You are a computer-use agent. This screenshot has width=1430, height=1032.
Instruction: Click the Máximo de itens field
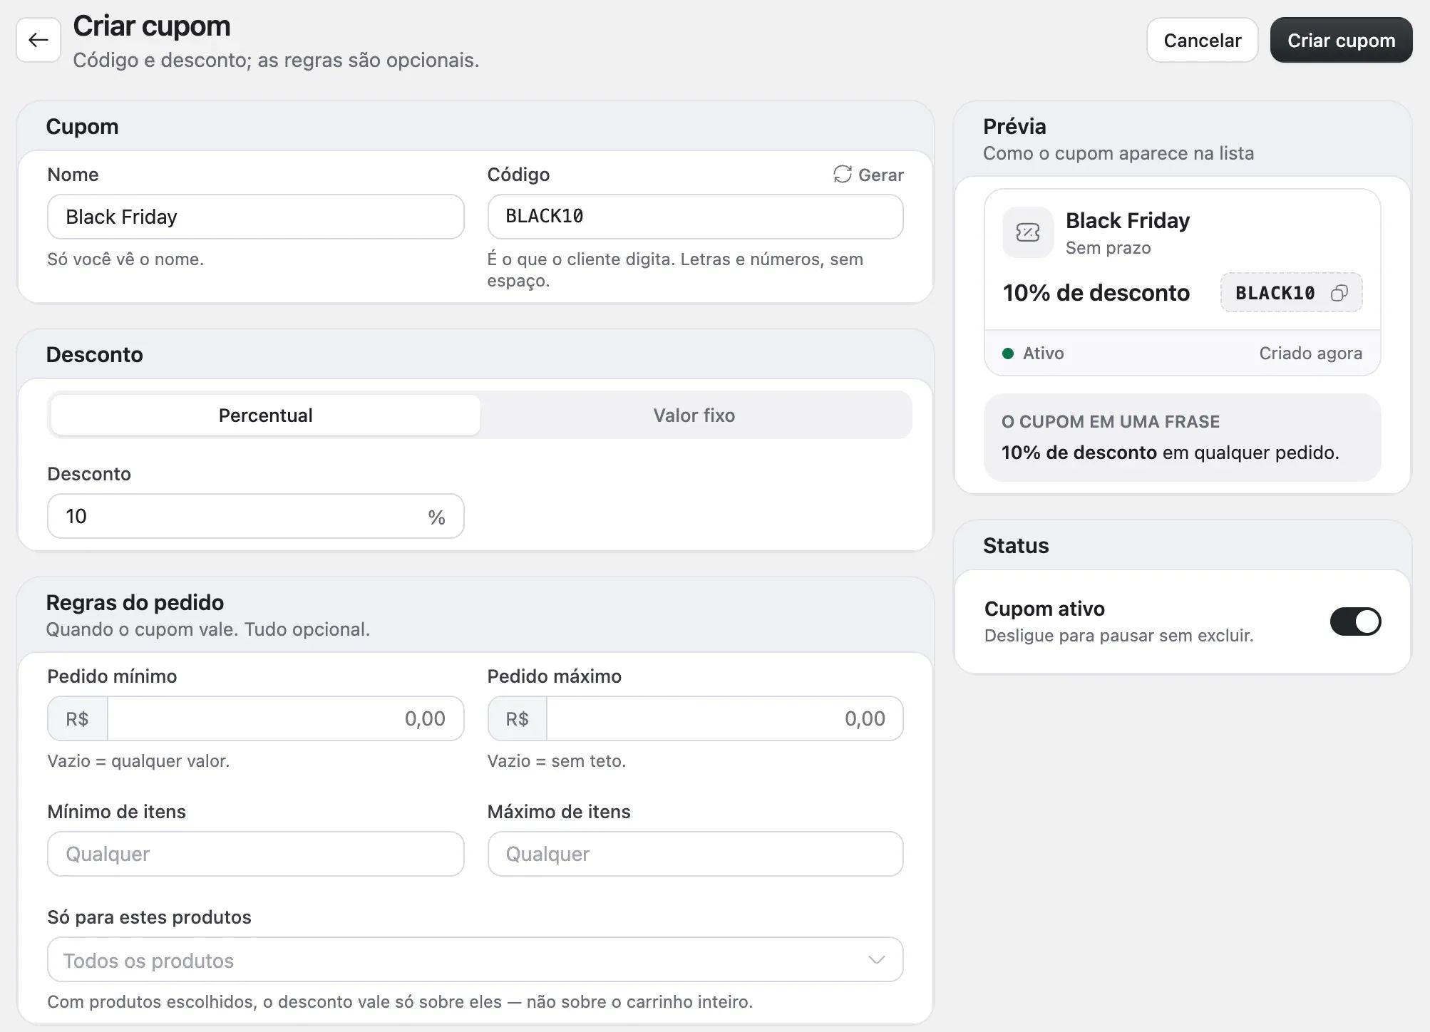(x=695, y=854)
